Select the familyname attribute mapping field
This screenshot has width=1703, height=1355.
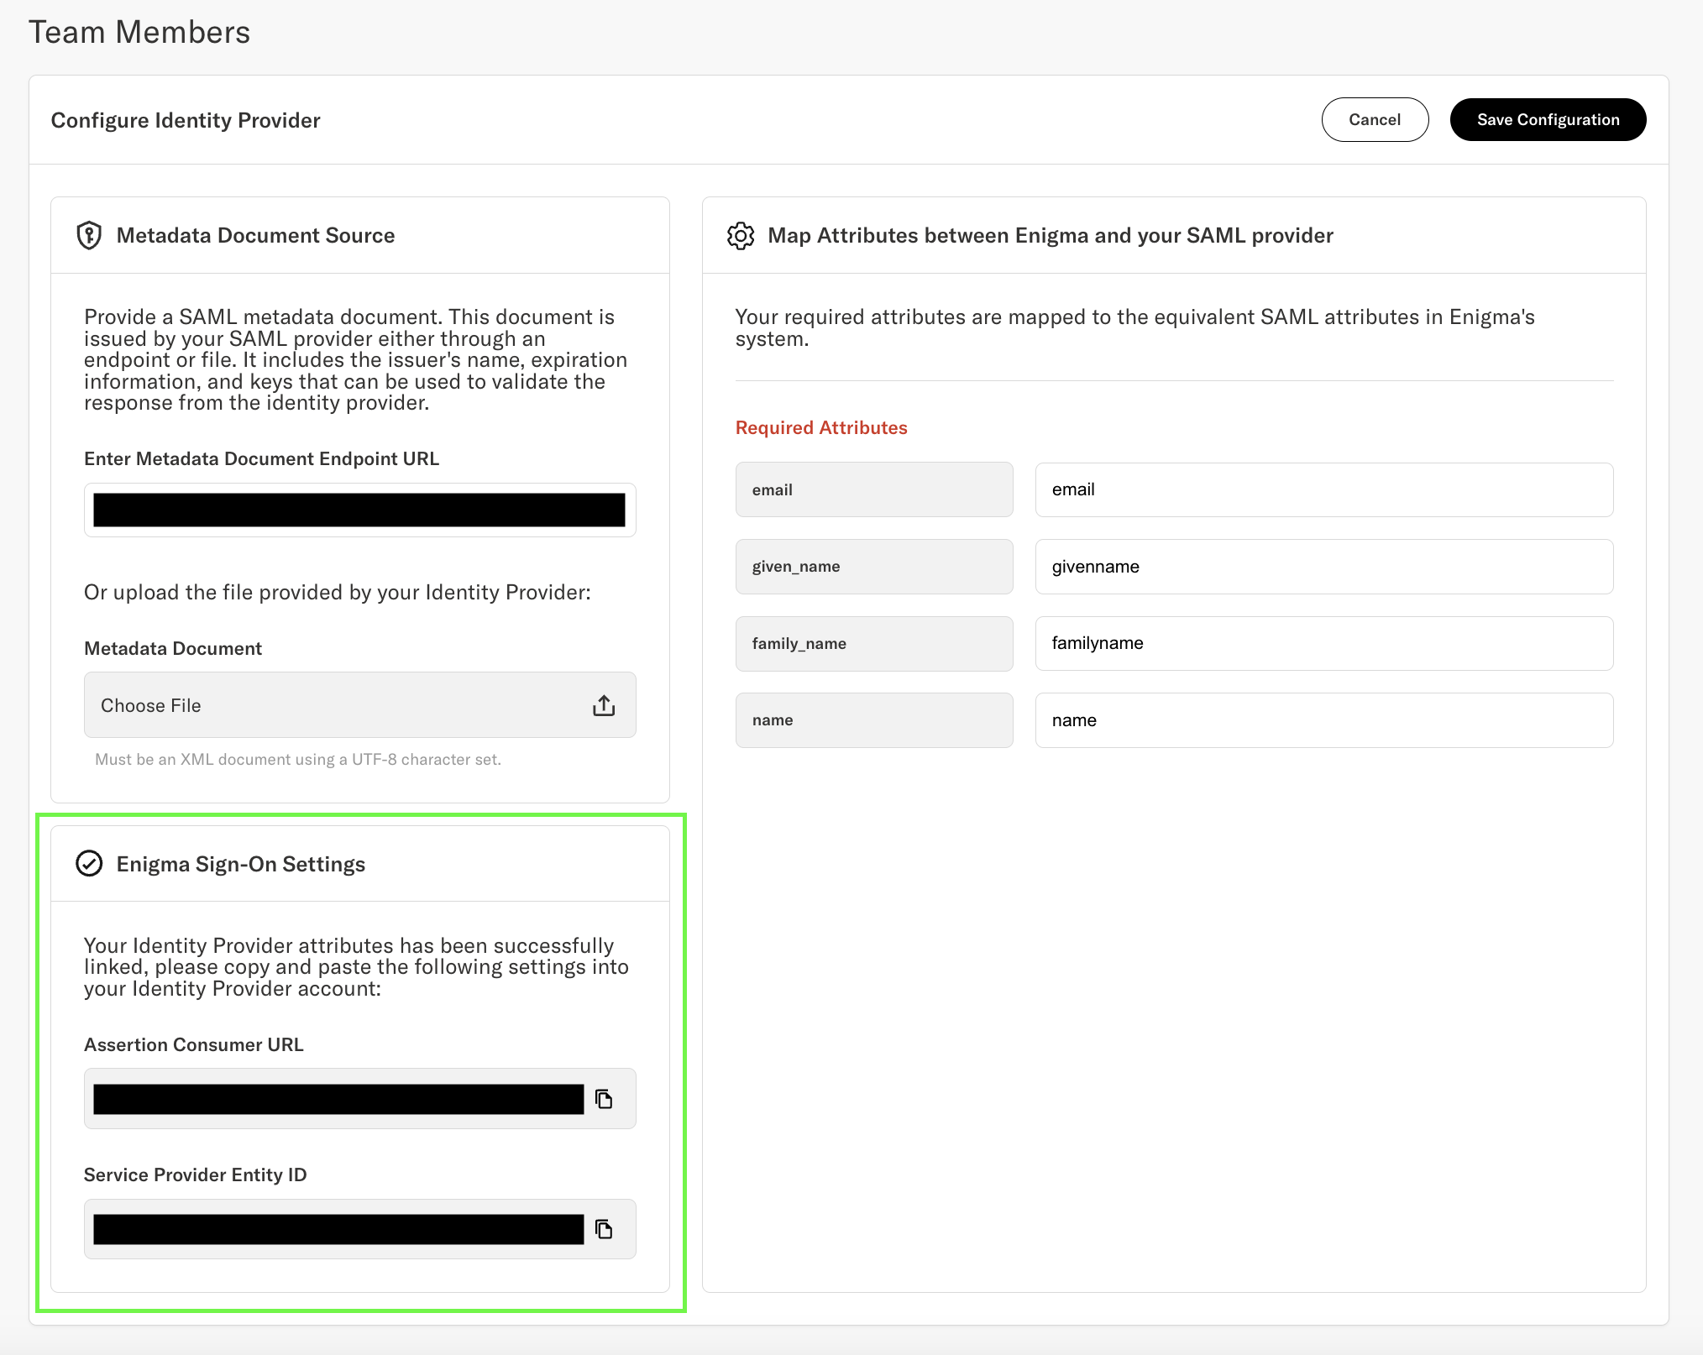coord(1324,643)
